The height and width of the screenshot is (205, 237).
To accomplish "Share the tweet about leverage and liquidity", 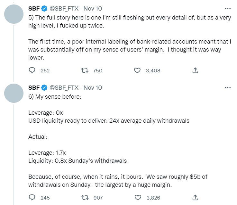I will pos(195,198).
